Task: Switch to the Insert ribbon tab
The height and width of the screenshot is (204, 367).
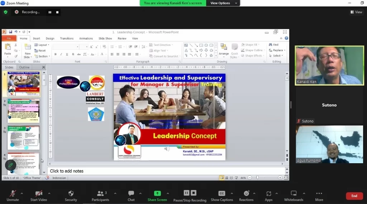Action: click(37, 38)
